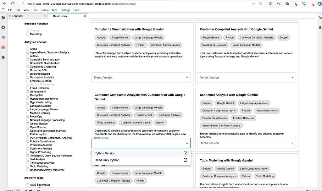The width and height of the screenshot is (322, 191).
Task: Check the AutoML checkbox
Action: 28,56
